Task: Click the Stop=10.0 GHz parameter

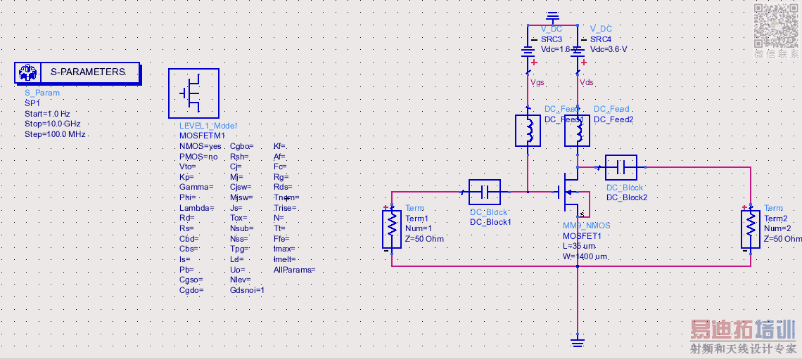Action: pyautogui.click(x=53, y=124)
